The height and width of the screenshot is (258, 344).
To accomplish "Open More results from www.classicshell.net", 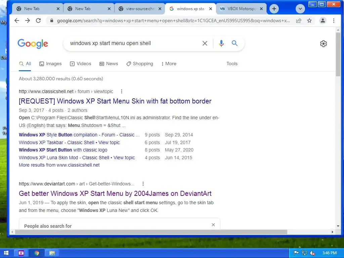I will pos(59,165).
